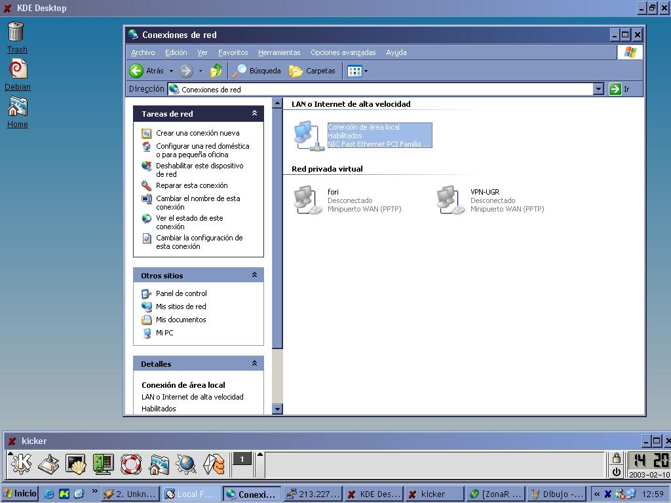
Task: Select the VPN-UGR connection
Action: (x=490, y=200)
